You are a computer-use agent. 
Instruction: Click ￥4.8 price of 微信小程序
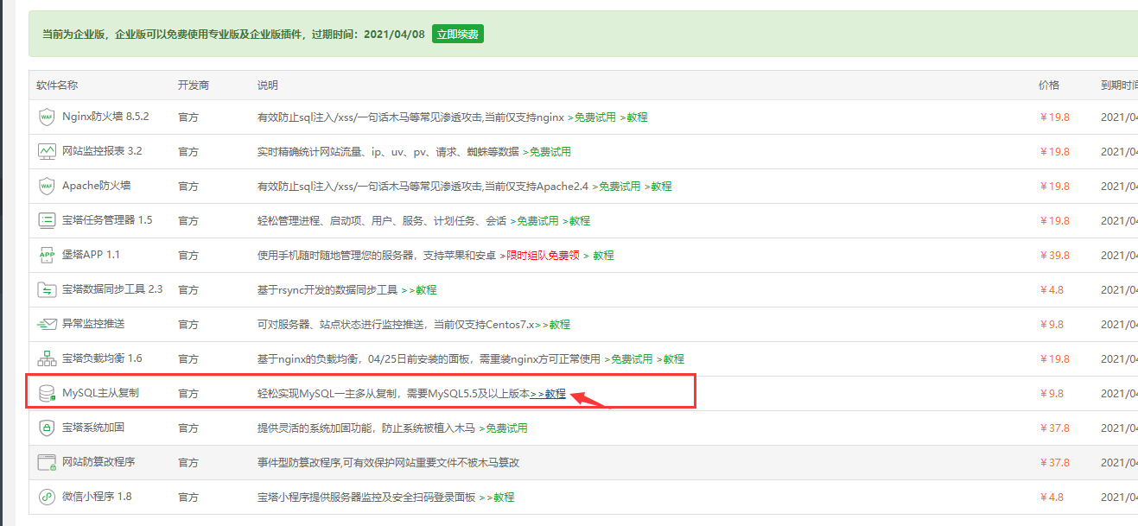(1052, 497)
